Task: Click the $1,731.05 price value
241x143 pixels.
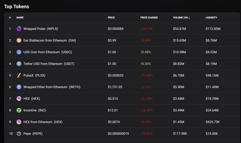Action: click(x=115, y=87)
